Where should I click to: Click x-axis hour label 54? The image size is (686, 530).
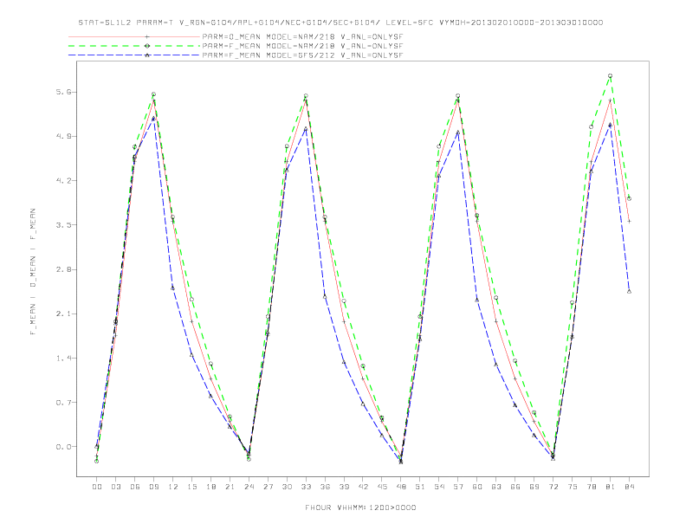[439, 487]
